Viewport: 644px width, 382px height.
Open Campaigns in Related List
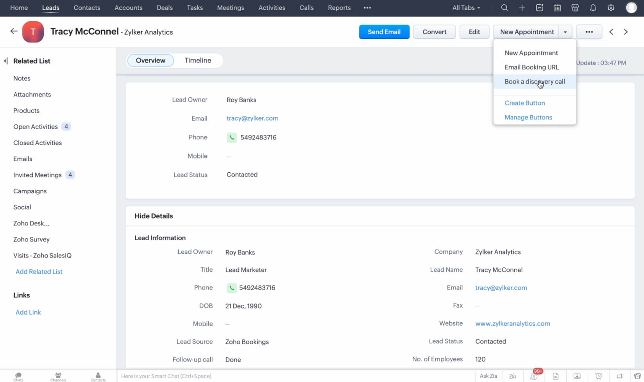(30, 191)
